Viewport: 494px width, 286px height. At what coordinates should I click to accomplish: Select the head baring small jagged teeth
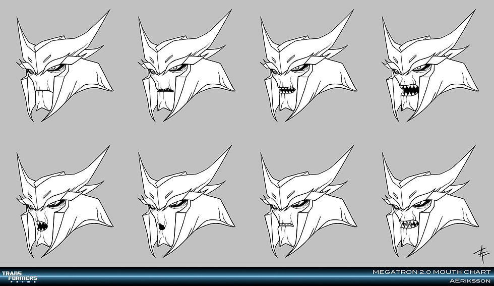coord(308,66)
